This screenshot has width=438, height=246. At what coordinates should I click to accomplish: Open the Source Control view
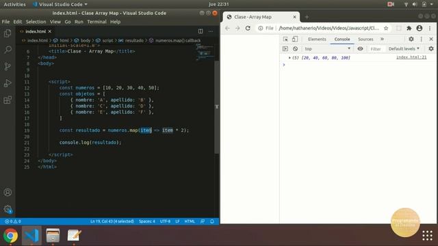[8, 66]
